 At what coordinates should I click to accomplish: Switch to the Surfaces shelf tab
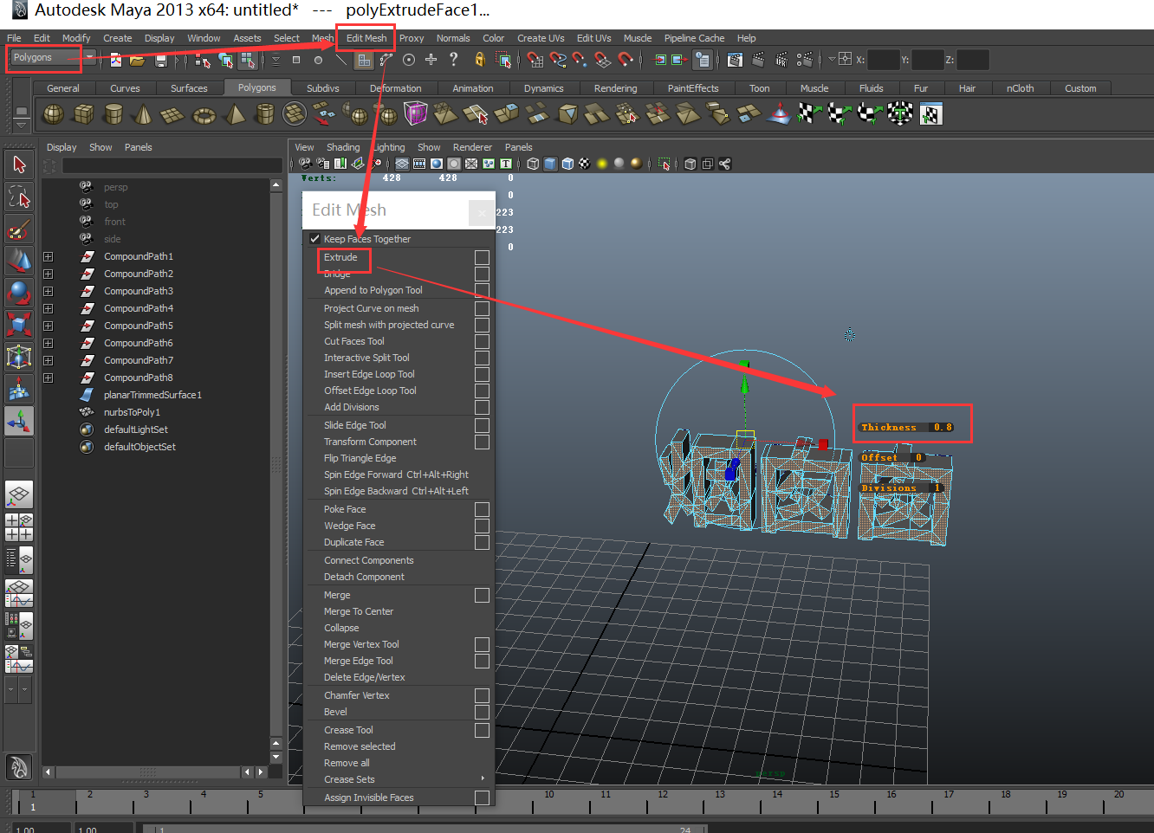189,88
